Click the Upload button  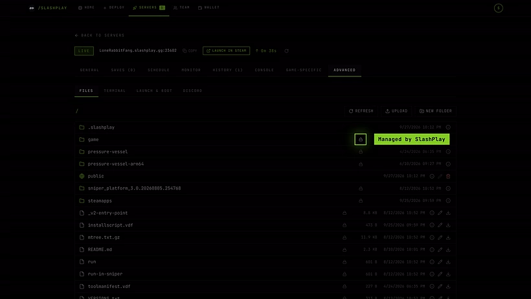click(x=396, y=111)
